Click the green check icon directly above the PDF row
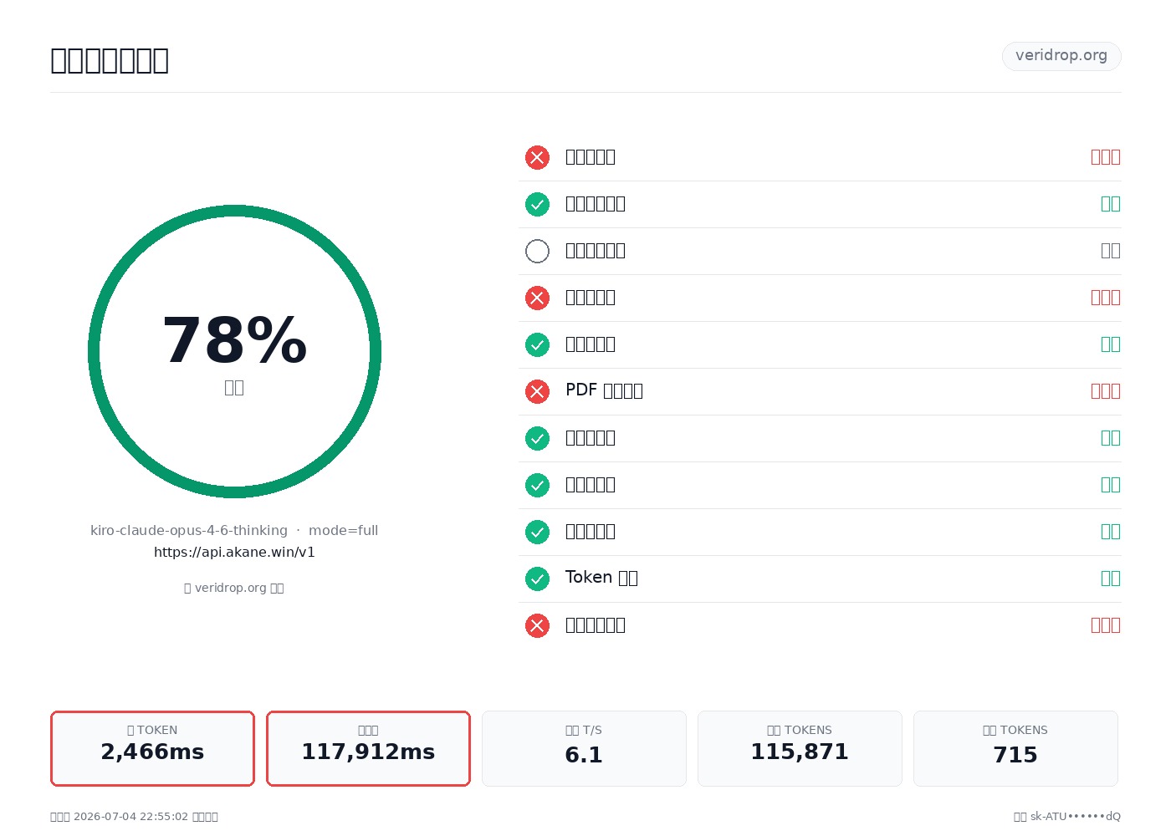 pyautogui.click(x=537, y=344)
